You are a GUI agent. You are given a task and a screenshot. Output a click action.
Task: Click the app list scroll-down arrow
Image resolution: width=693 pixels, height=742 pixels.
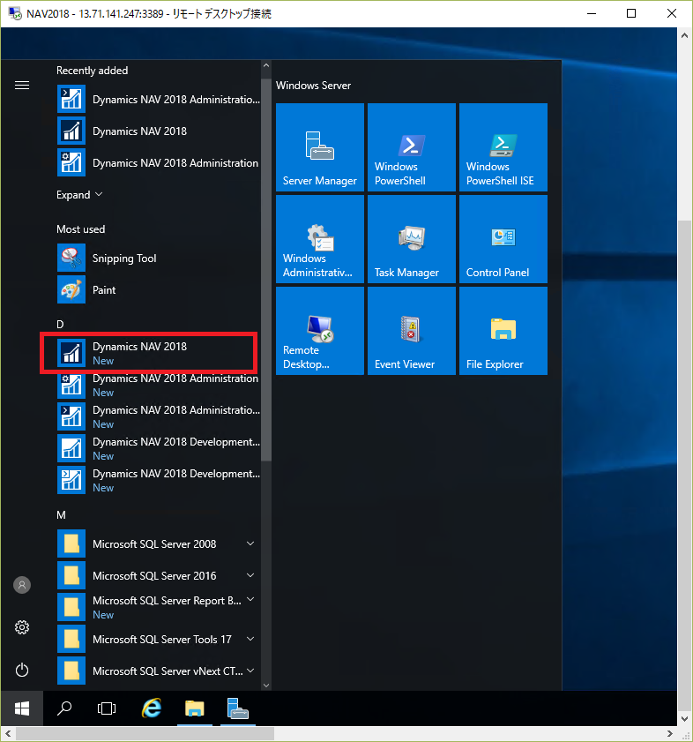coord(266,686)
